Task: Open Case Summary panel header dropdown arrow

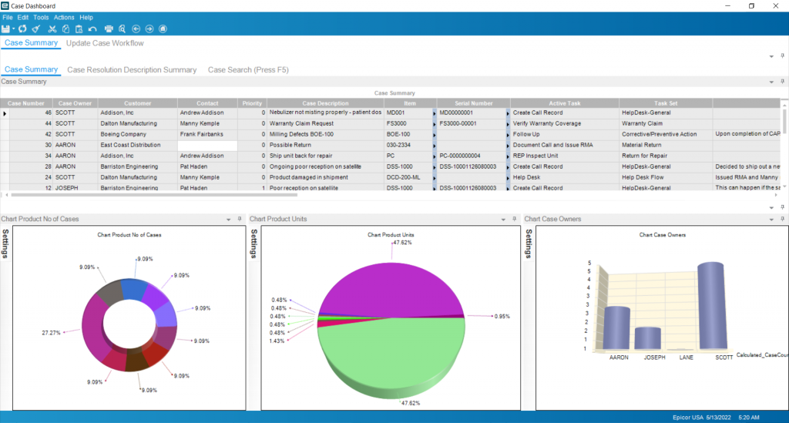Action: [771, 82]
